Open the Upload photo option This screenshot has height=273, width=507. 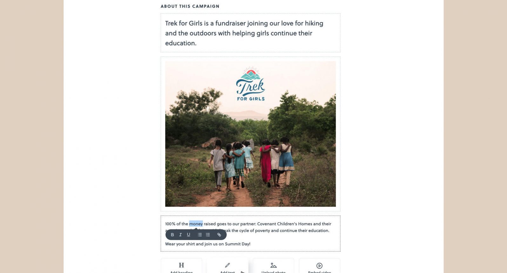coord(274,267)
